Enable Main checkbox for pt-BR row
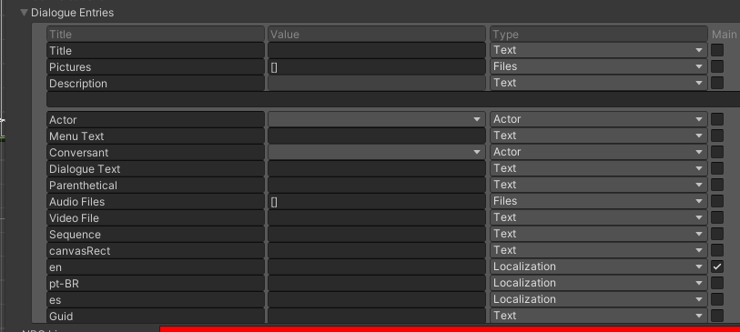 pyautogui.click(x=717, y=283)
